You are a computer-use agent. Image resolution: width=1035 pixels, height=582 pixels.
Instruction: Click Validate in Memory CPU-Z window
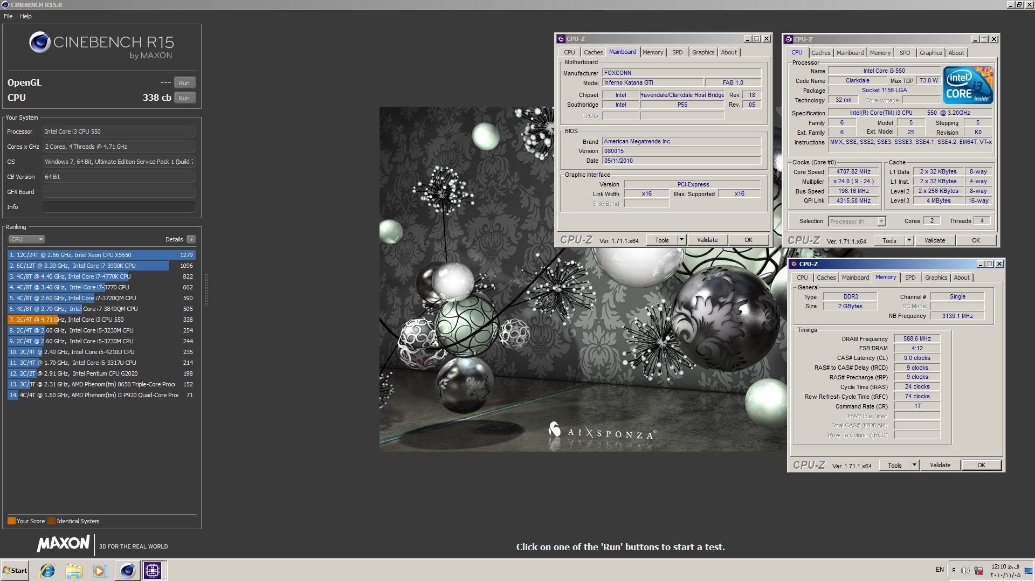(x=940, y=466)
